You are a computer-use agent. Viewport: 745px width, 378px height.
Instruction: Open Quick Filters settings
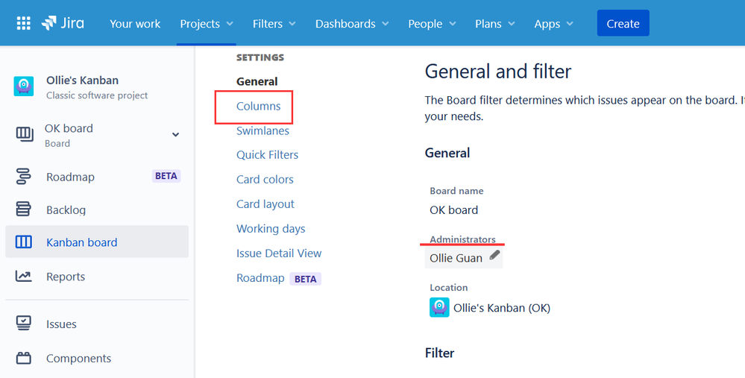268,155
